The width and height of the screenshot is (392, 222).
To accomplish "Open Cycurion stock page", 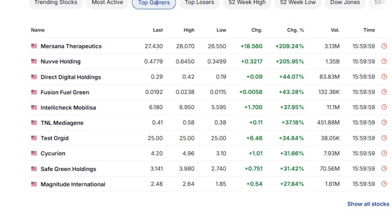I will (x=53, y=153).
